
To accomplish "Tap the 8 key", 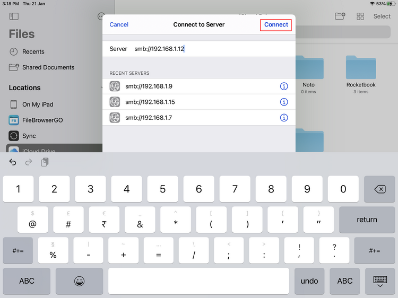I will [271, 189].
